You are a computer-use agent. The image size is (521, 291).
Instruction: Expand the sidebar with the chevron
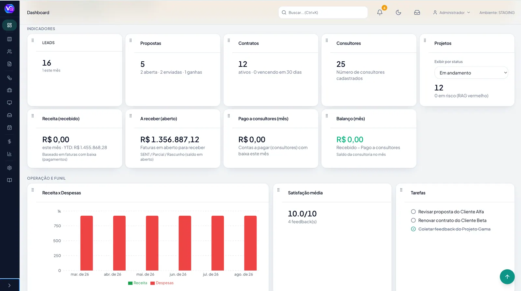pyautogui.click(x=9, y=285)
